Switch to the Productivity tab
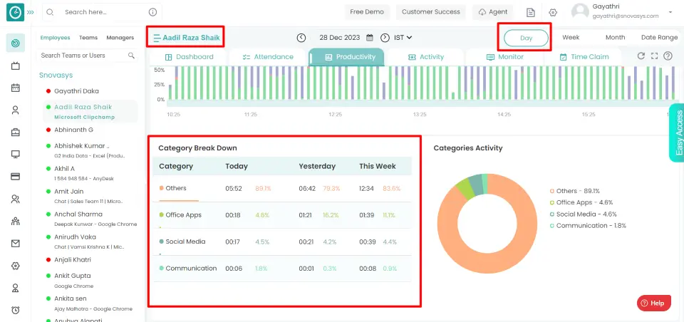This screenshot has height=322, width=684. pos(346,57)
